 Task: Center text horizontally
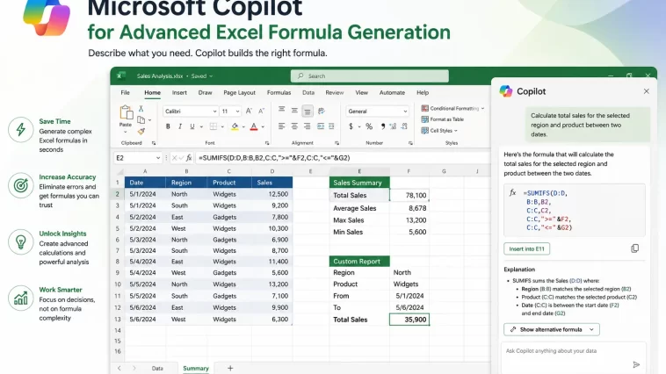[294, 126]
